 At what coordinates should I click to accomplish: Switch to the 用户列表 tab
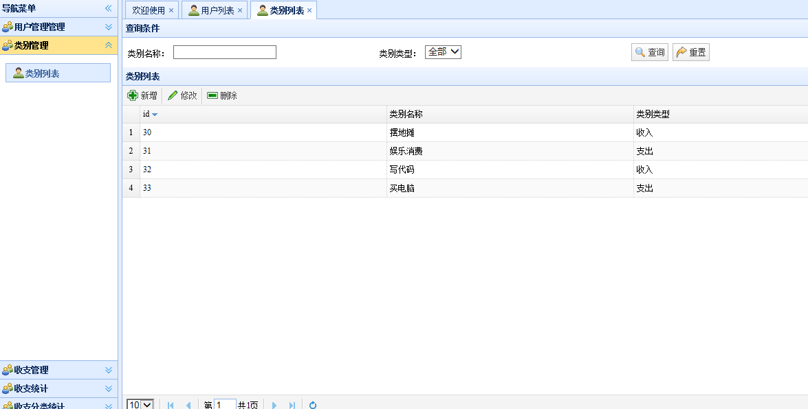tap(217, 10)
